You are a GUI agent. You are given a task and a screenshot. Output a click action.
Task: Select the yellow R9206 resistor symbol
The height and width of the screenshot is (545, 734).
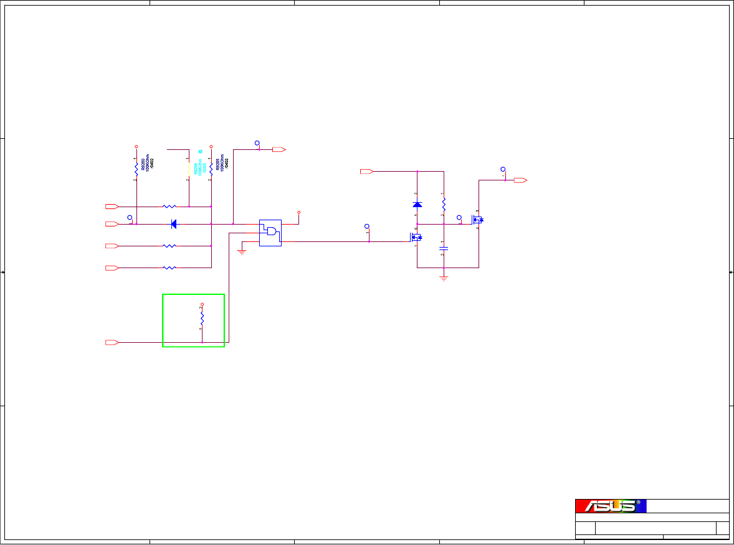point(189,169)
